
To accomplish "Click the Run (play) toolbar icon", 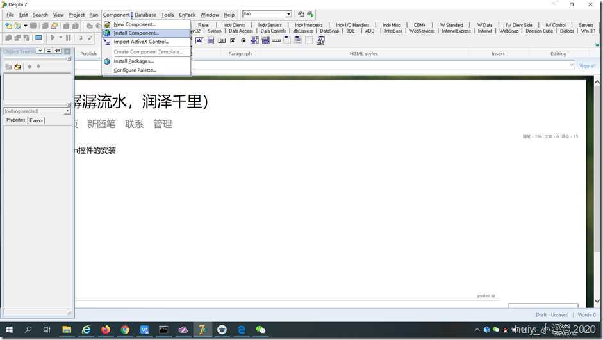I will (x=53, y=38).
